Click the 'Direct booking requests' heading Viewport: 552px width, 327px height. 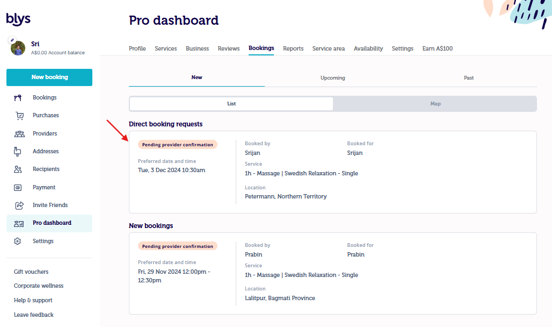165,124
